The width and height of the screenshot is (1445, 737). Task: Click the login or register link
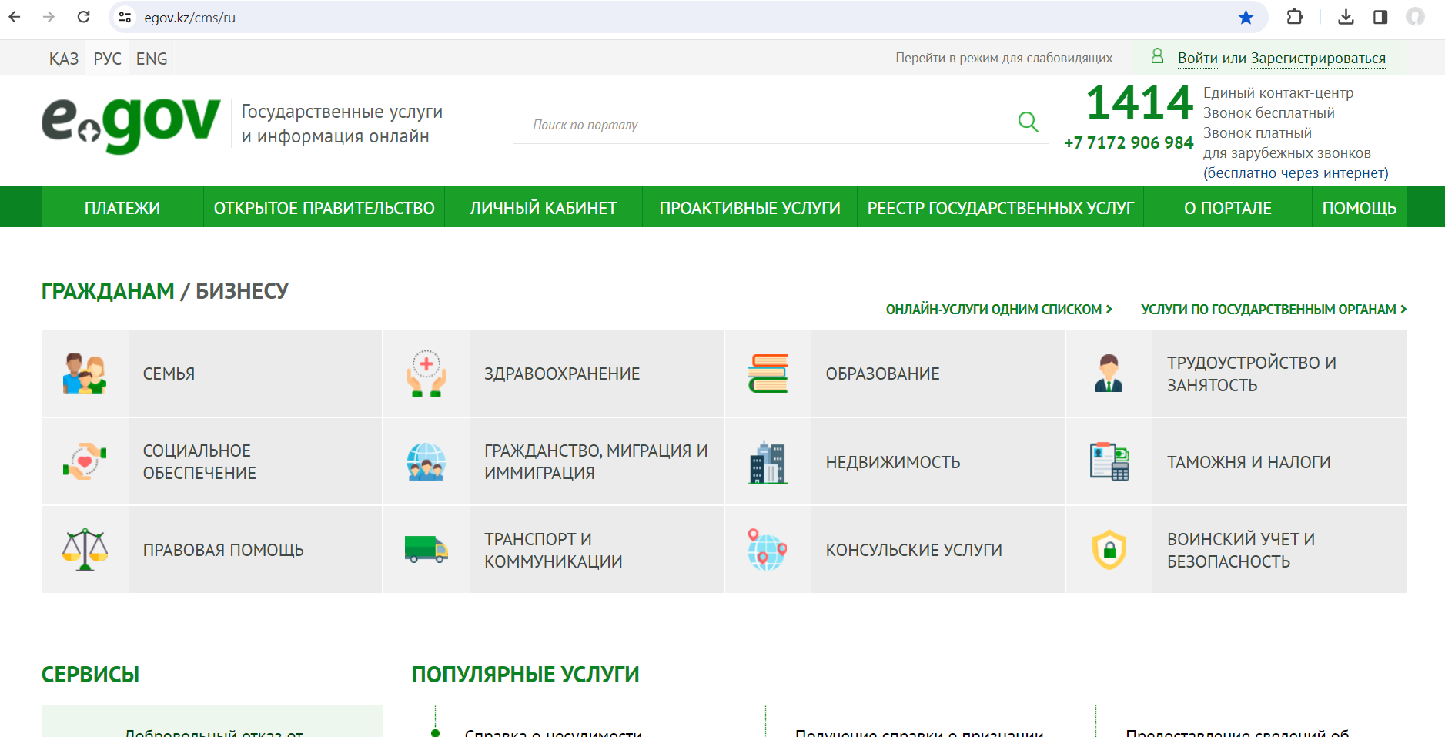[1281, 59]
